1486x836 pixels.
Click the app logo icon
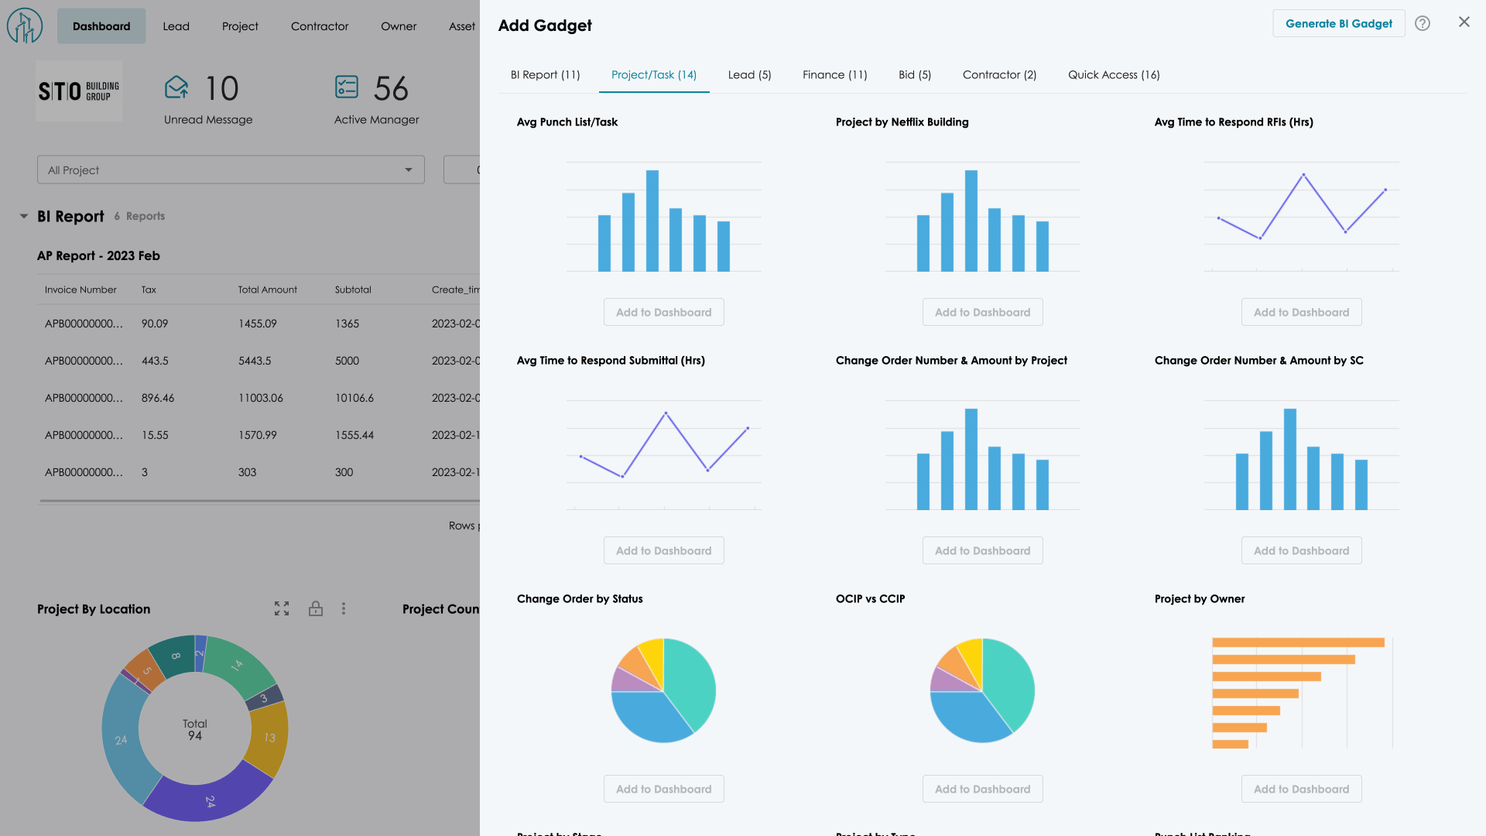(x=24, y=26)
